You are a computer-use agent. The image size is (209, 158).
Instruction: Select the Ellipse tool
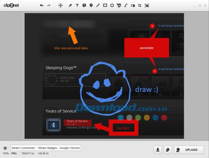pos(112,6)
